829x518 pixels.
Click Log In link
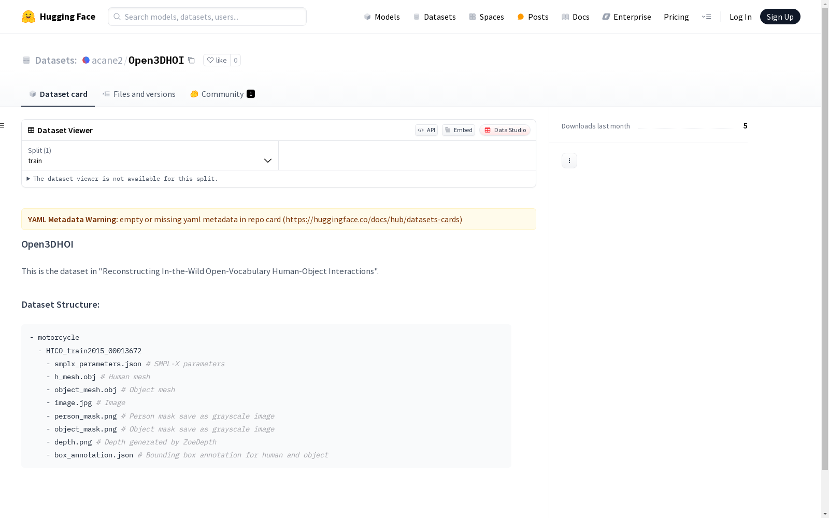coord(740,17)
